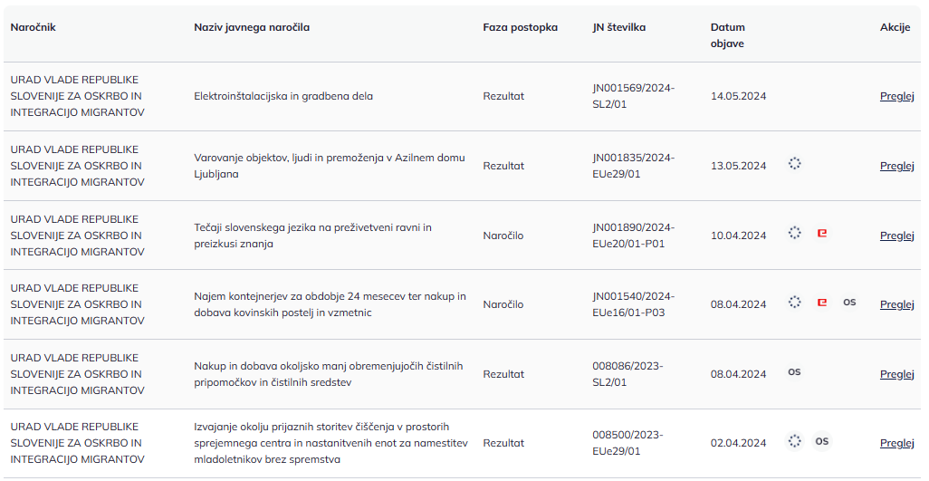The width and height of the screenshot is (929, 481).
Task: Open Pregled for Elektroinštalacijska in gradbena dela
Action: point(897,96)
